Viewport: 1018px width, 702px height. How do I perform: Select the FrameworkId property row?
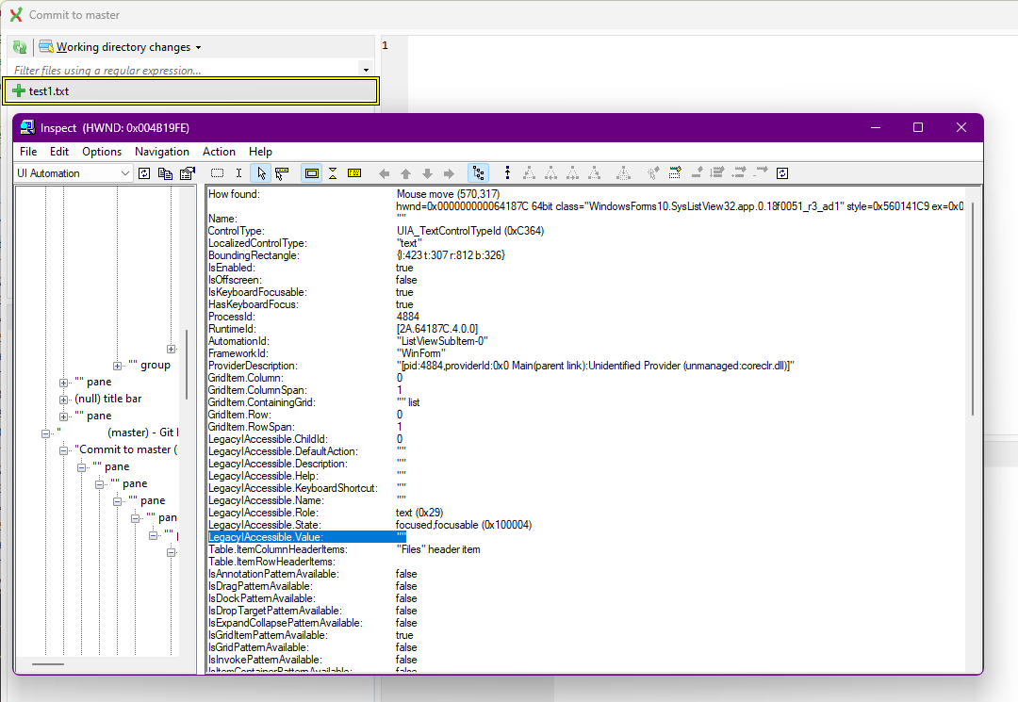[x=326, y=353]
